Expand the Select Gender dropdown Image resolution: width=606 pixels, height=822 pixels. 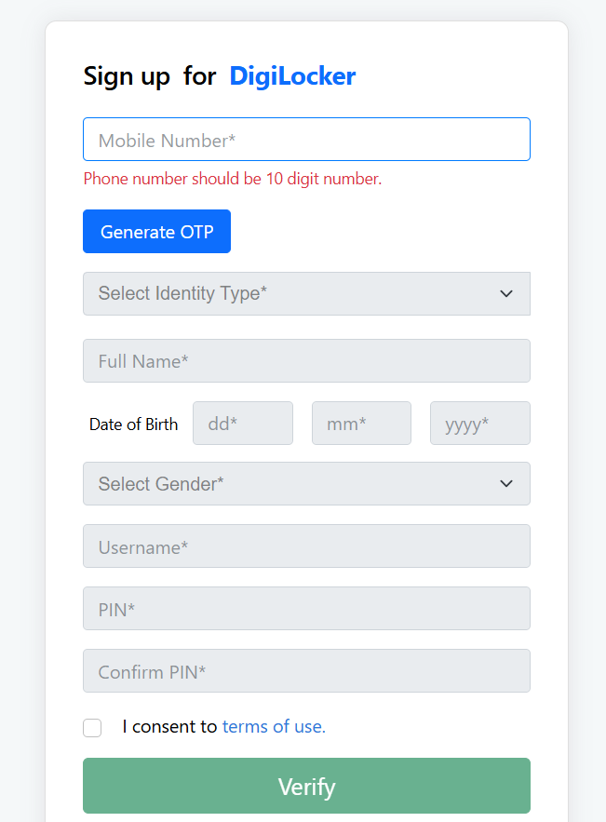pos(289,484)
